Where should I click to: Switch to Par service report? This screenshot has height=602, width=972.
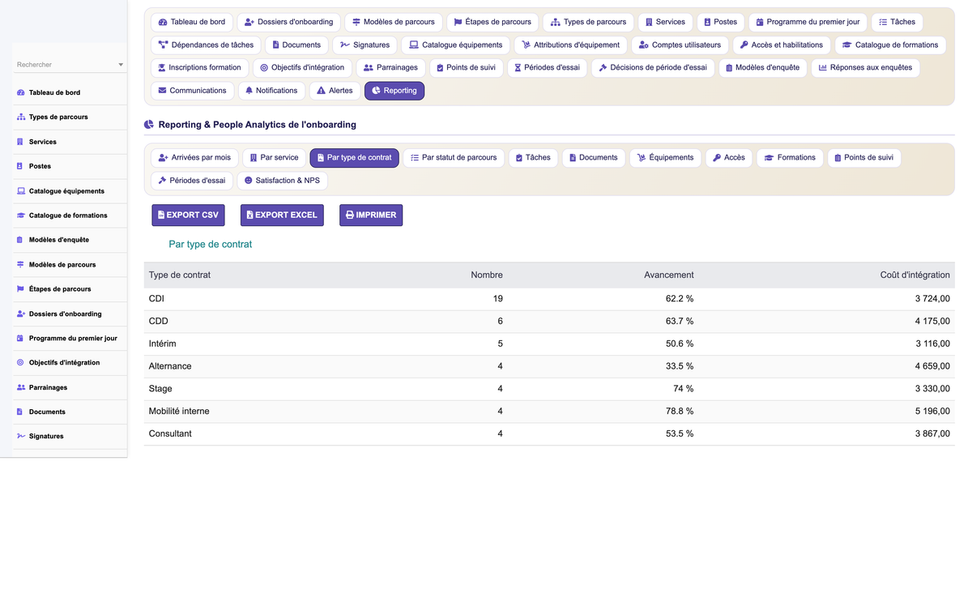tap(274, 158)
